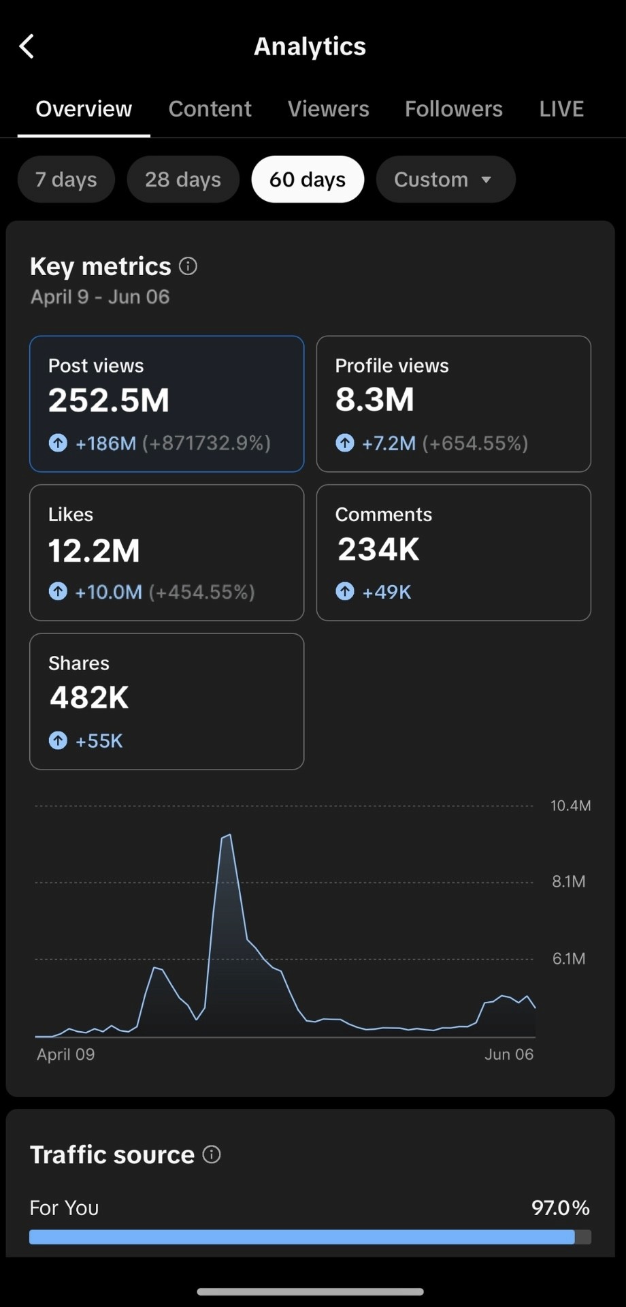Select the 60 days range

(308, 179)
